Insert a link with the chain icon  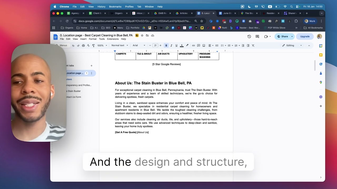[194, 45]
